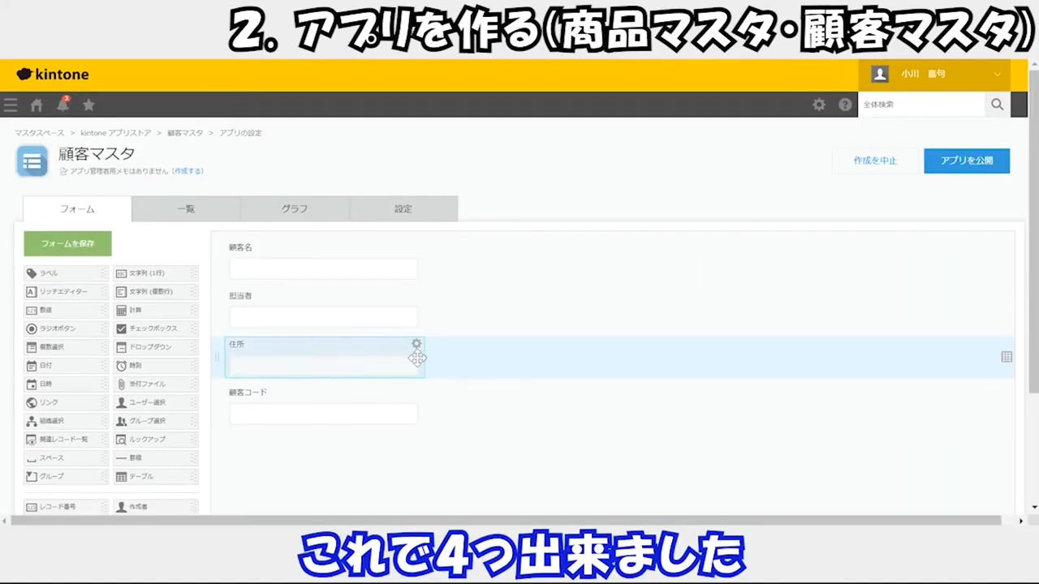Switch to the 一覧 tab
Screen dimensions: 1039x584
(186, 208)
